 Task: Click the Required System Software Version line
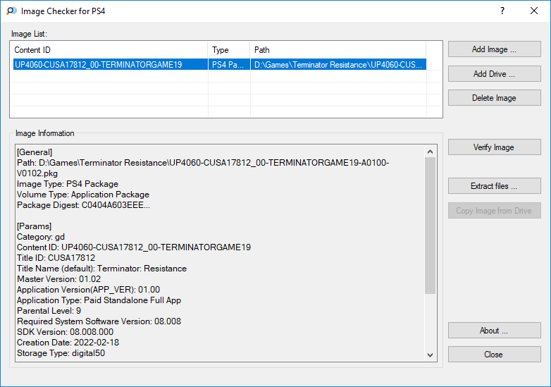point(99,321)
